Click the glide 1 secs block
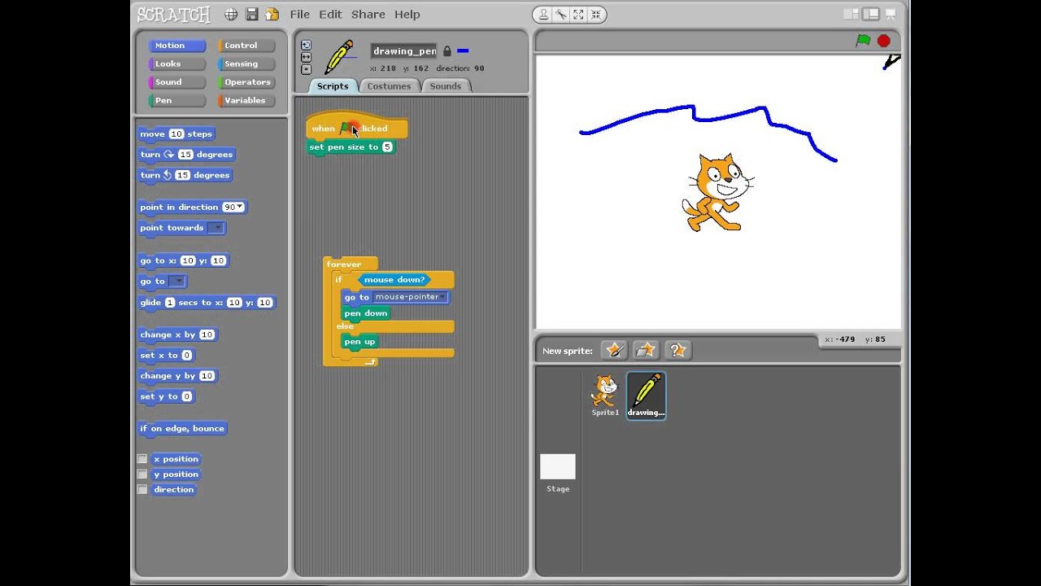Image resolution: width=1041 pixels, height=586 pixels. coord(207,303)
